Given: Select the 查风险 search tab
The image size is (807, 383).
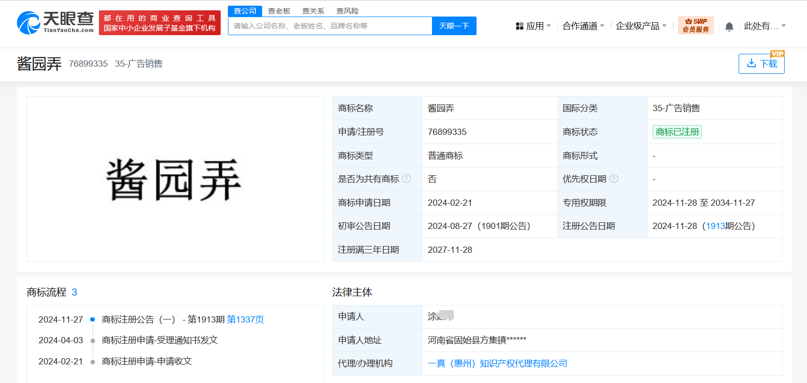Looking at the screenshot, I should [x=347, y=11].
